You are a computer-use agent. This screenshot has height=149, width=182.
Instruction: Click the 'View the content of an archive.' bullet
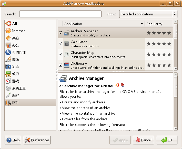tap(87, 108)
